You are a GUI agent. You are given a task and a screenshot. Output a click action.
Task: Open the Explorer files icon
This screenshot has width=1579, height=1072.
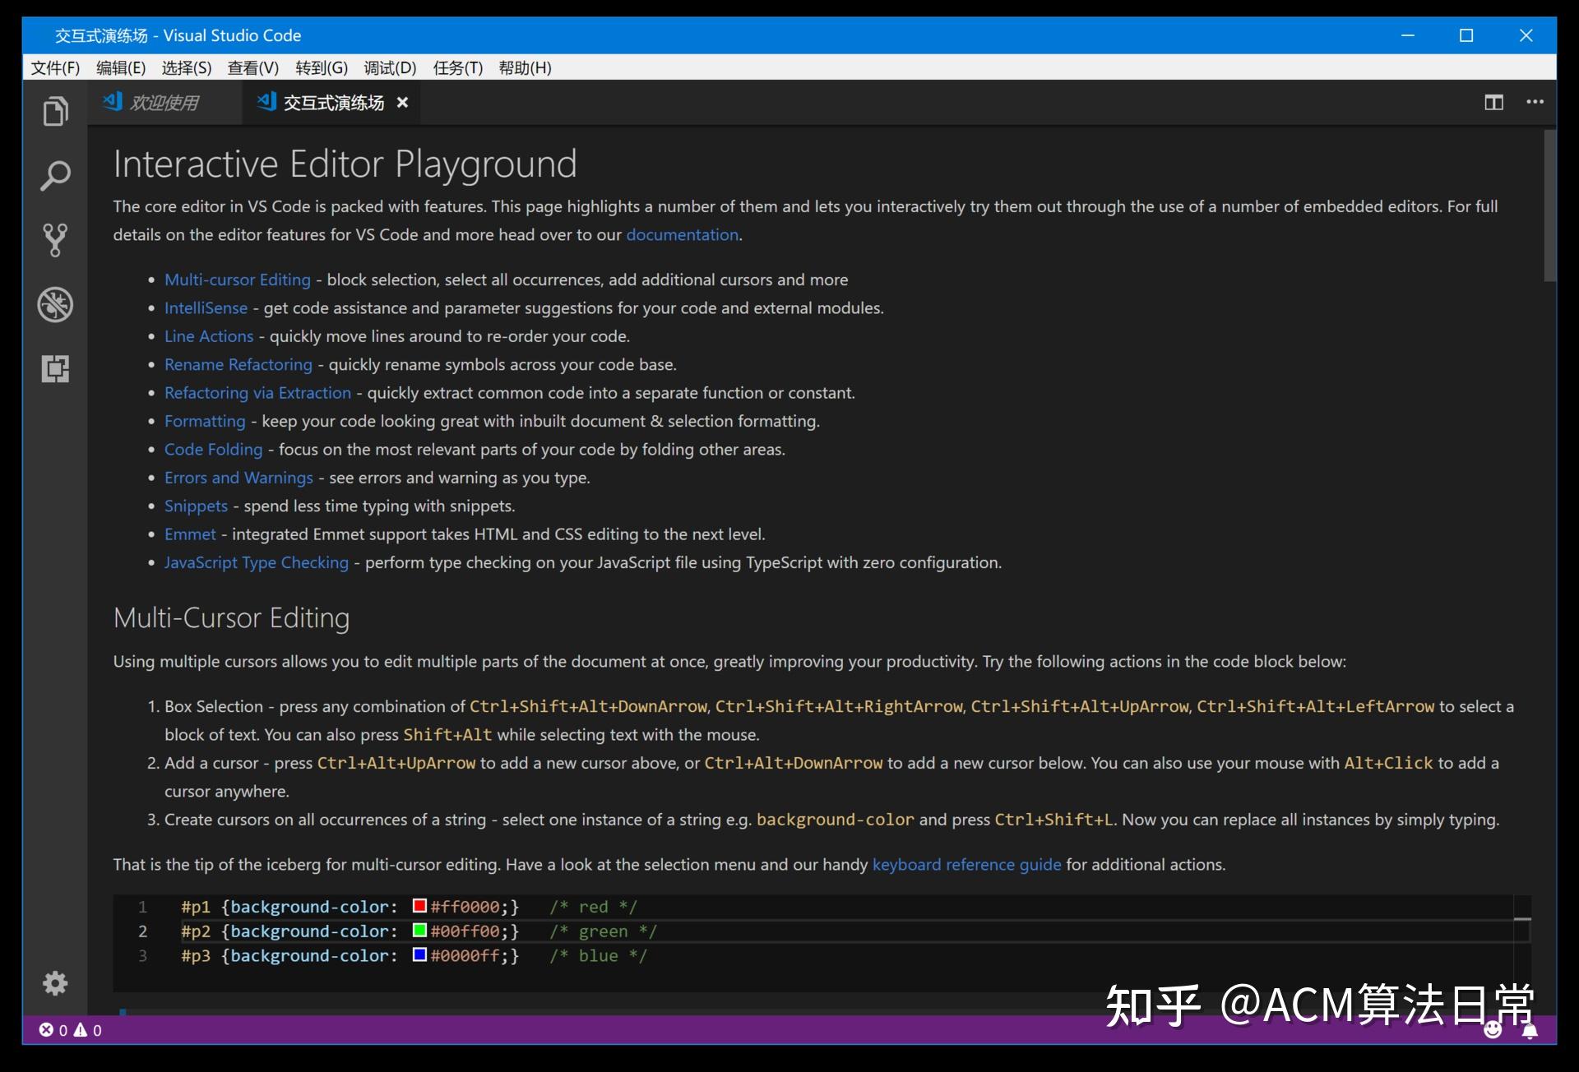[x=55, y=111]
